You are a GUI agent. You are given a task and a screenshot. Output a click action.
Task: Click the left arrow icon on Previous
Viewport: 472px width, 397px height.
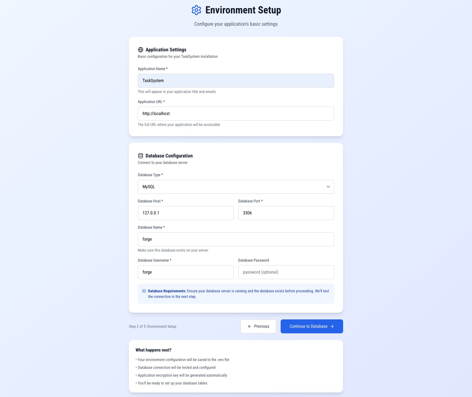click(x=250, y=326)
